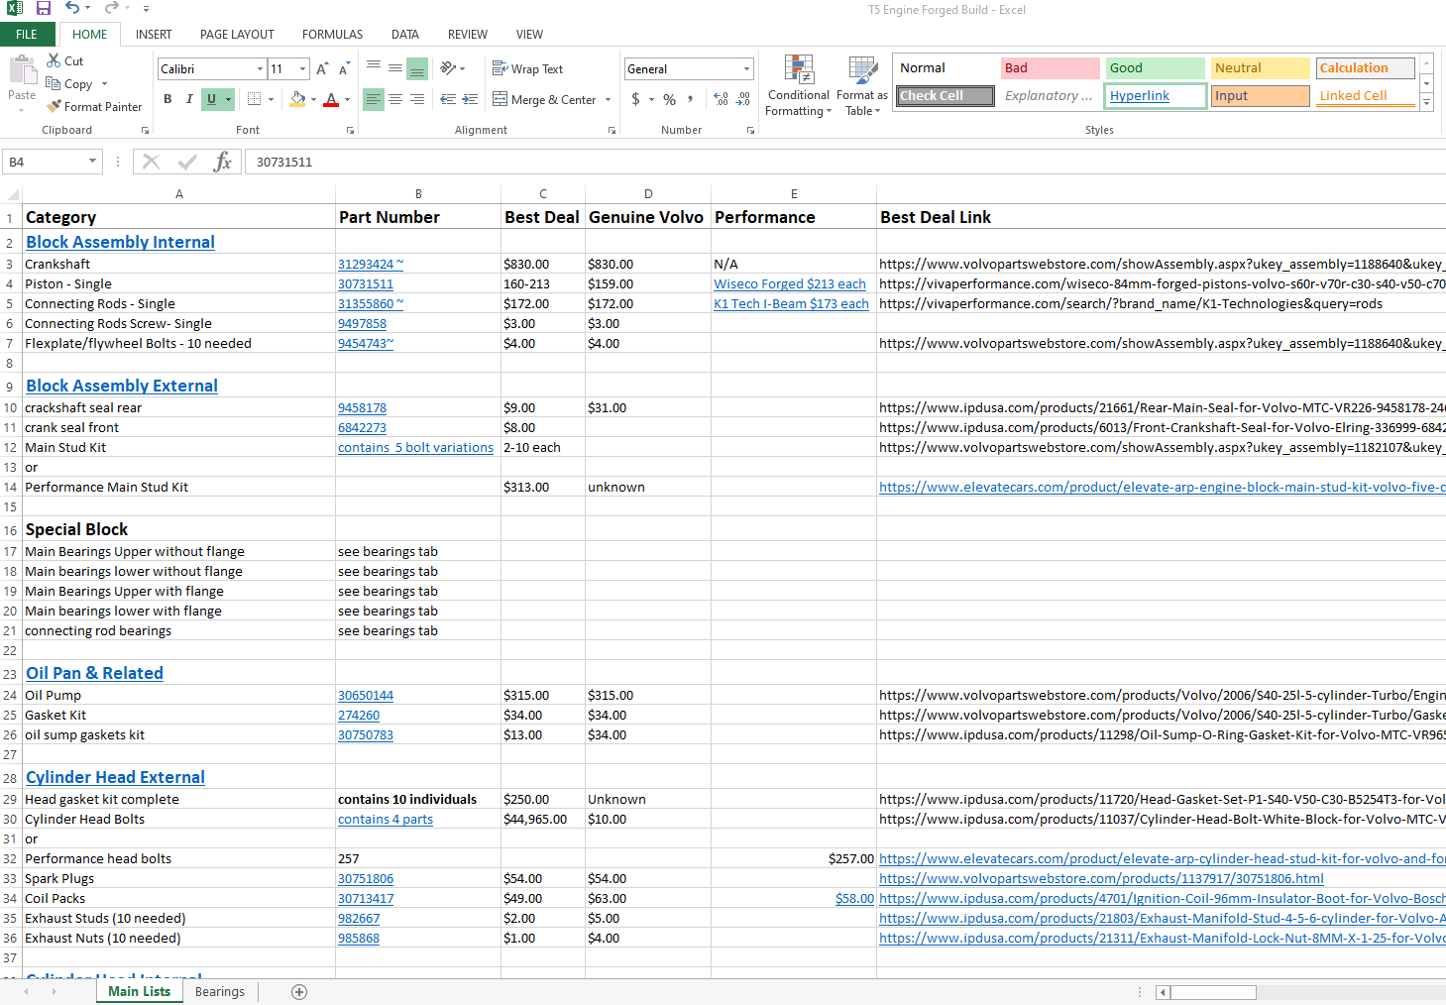Image resolution: width=1446 pixels, height=1005 pixels.
Task: Switch to the Bearings sheet tab
Action: pyautogui.click(x=219, y=992)
